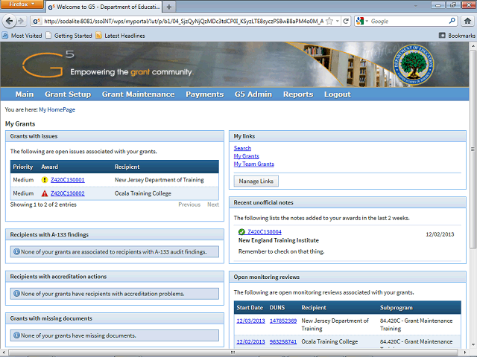Screen dimensions: 477x357
Task: Click the yellow warning icon beside Z420C130001
Action: coord(45,180)
